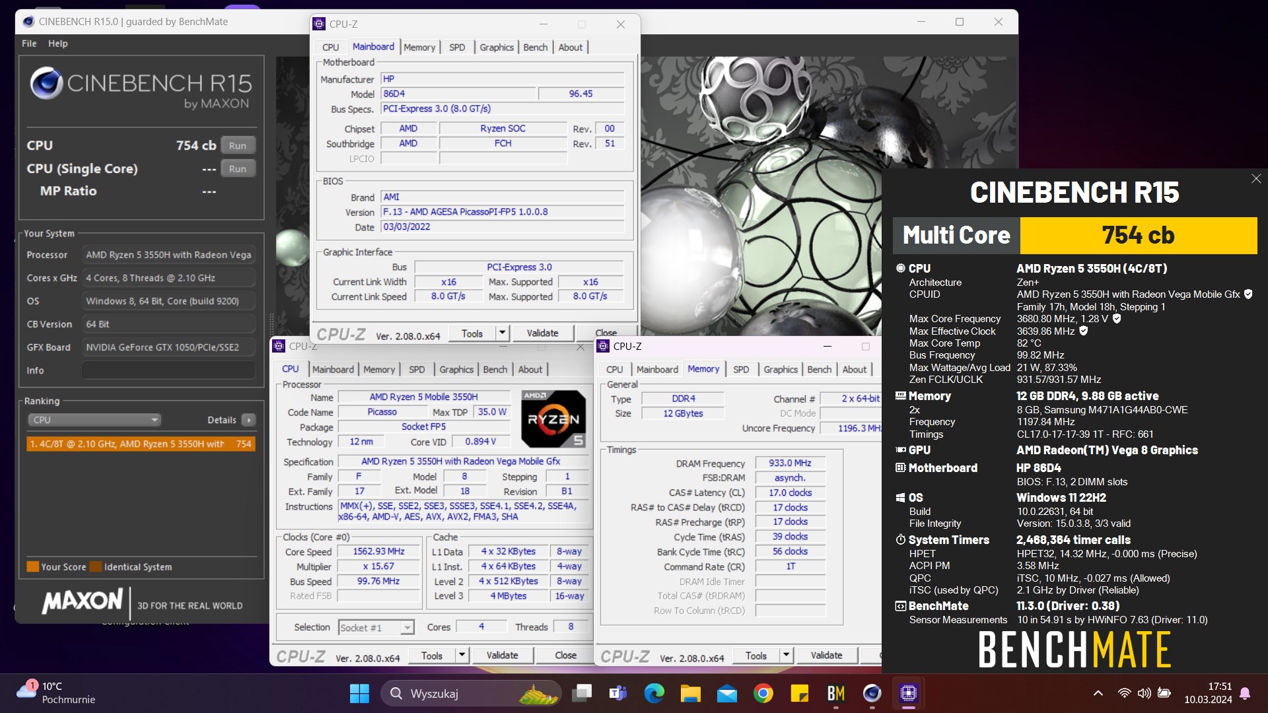Launch Google Chrome from the taskbar
The height and width of the screenshot is (713, 1268).
click(x=763, y=693)
